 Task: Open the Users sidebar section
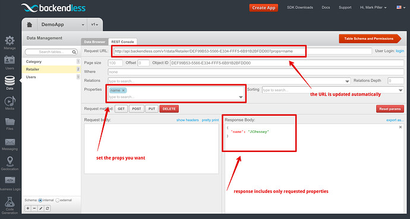pyautogui.click(x=10, y=63)
